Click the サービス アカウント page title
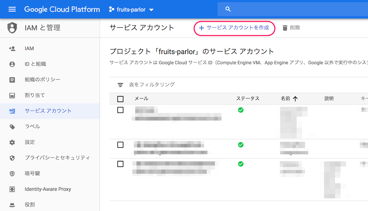 point(142,28)
